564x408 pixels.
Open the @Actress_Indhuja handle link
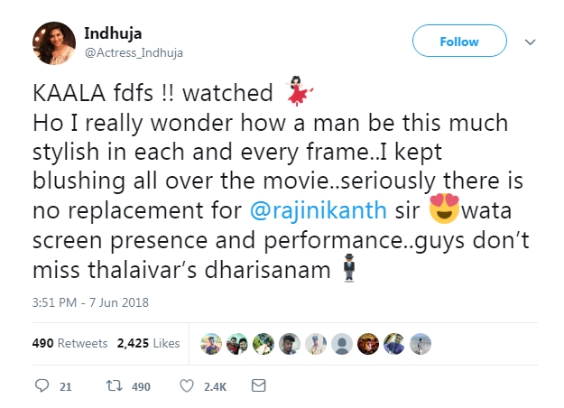coord(134,52)
